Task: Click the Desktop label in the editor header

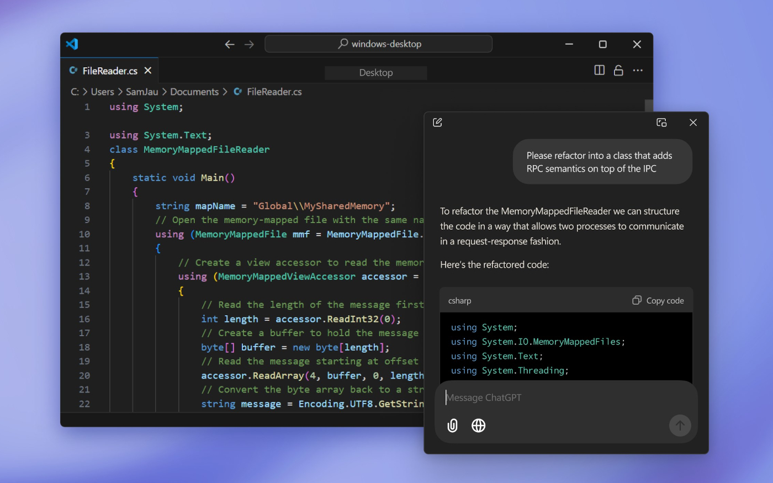Action: click(376, 73)
